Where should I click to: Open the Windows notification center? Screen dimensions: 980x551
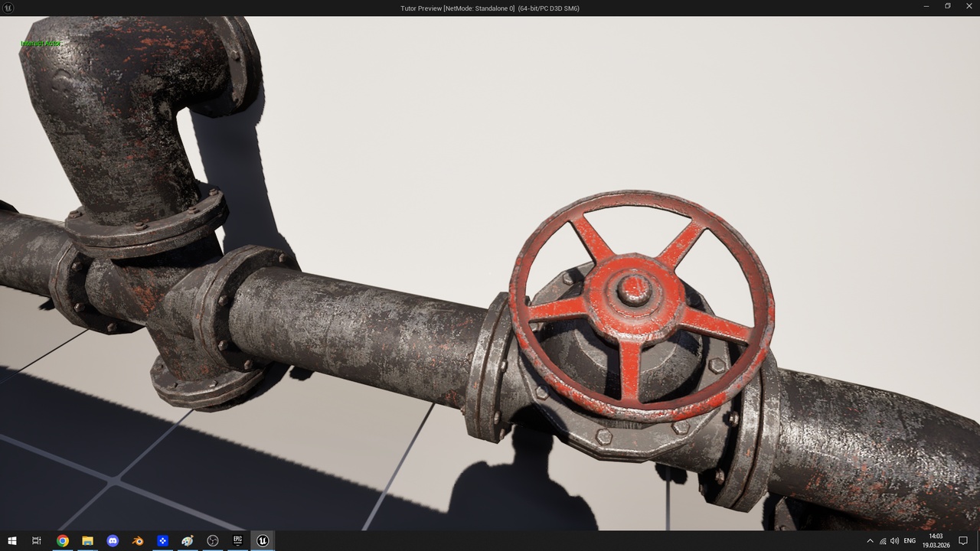[963, 540]
